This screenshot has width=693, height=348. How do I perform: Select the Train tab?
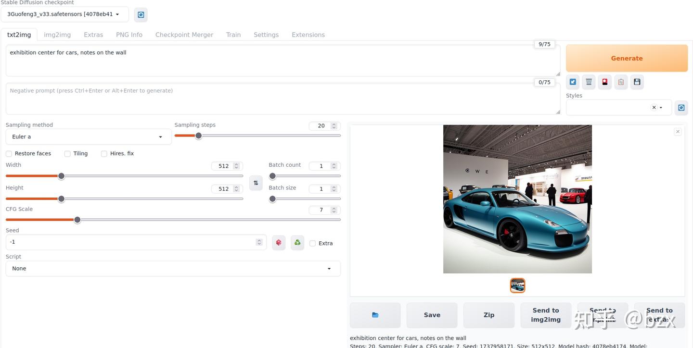[x=233, y=35]
